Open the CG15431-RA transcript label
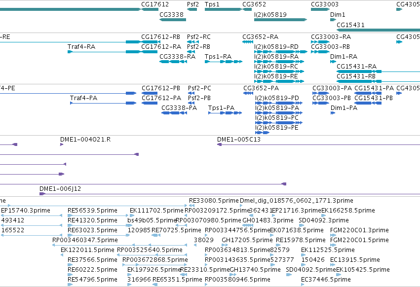420x287 pixels. (x=356, y=67)
